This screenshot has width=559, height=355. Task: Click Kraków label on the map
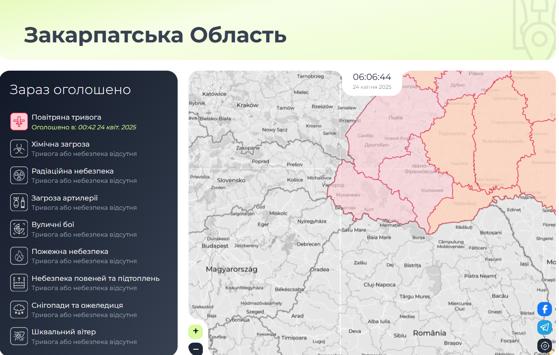[247, 106]
